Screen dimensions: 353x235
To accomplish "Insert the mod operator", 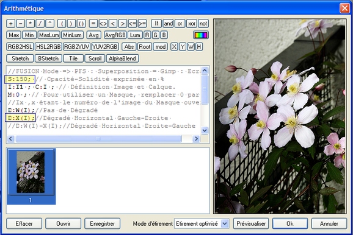I will tap(160, 47).
